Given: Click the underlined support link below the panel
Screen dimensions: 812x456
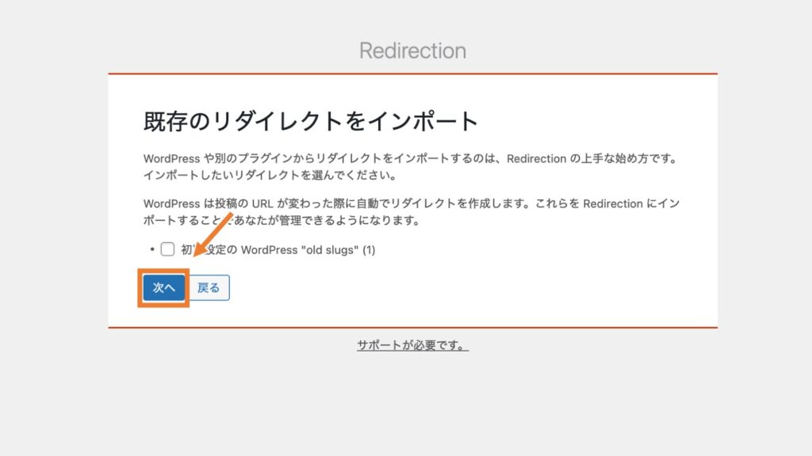Looking at the screenshot, I should (412, 345).
